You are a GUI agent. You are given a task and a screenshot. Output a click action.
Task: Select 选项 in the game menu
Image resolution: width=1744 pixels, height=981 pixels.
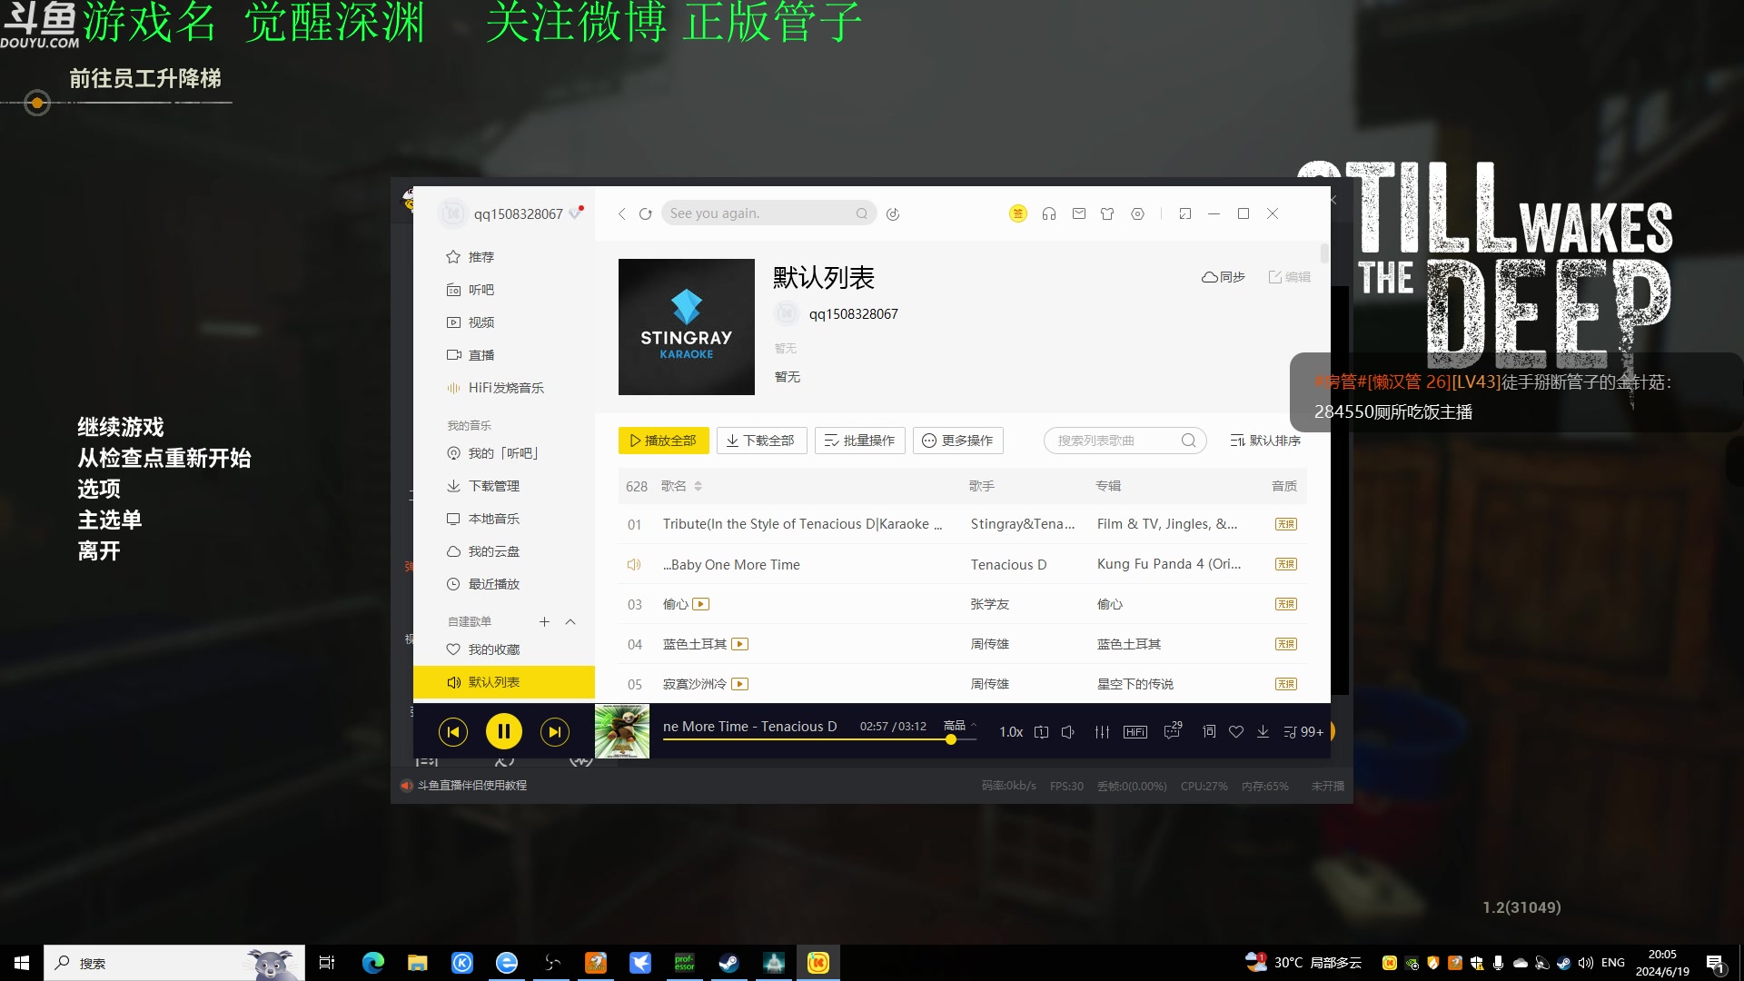tap(98, 489)
